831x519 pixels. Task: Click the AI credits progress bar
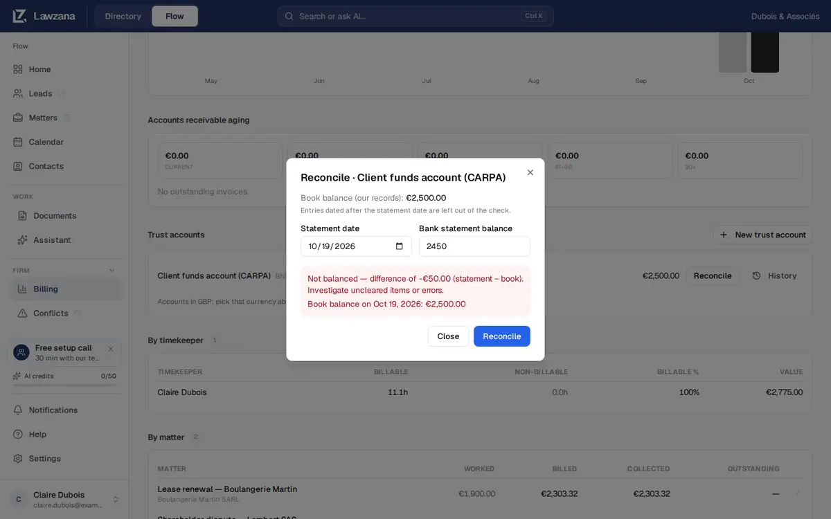click(x=64, y=384)
